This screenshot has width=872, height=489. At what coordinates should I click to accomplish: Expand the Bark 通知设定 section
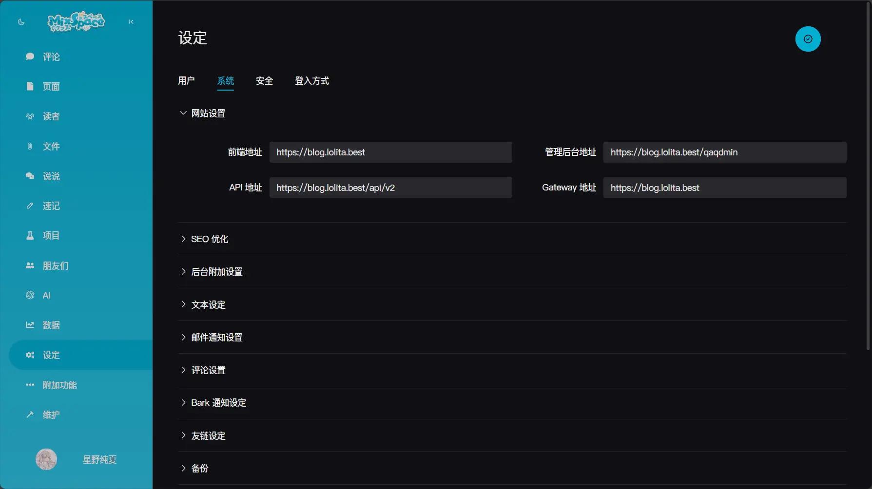218,403
